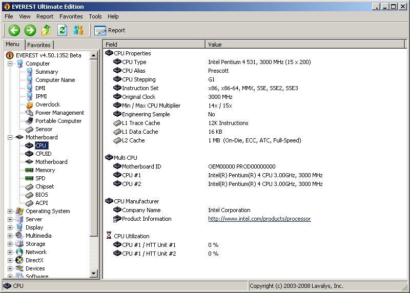Viewport: 410px width, 293px height.
Task: Expand the Display tree node
Action: click(x=10, y=227)
